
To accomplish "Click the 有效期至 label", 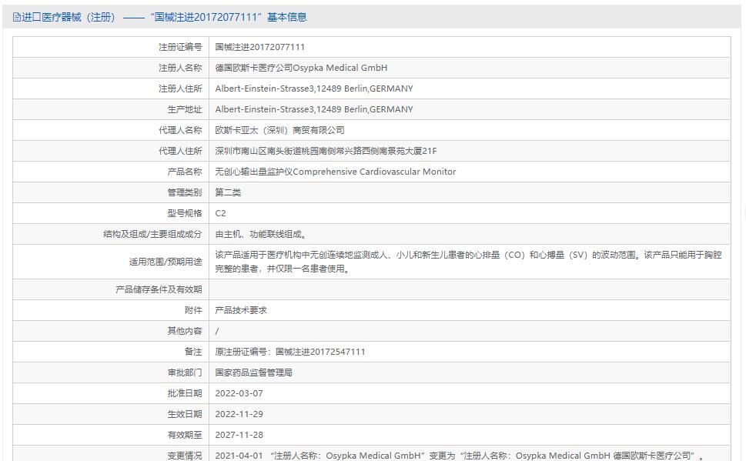I will click(184, 435).
